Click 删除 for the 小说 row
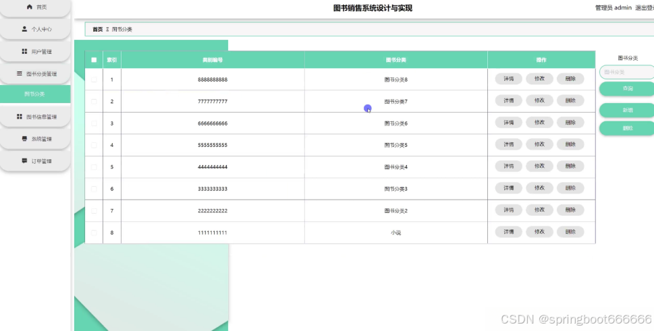The width and height of the screenshot is (654, 331). (570, 231)
